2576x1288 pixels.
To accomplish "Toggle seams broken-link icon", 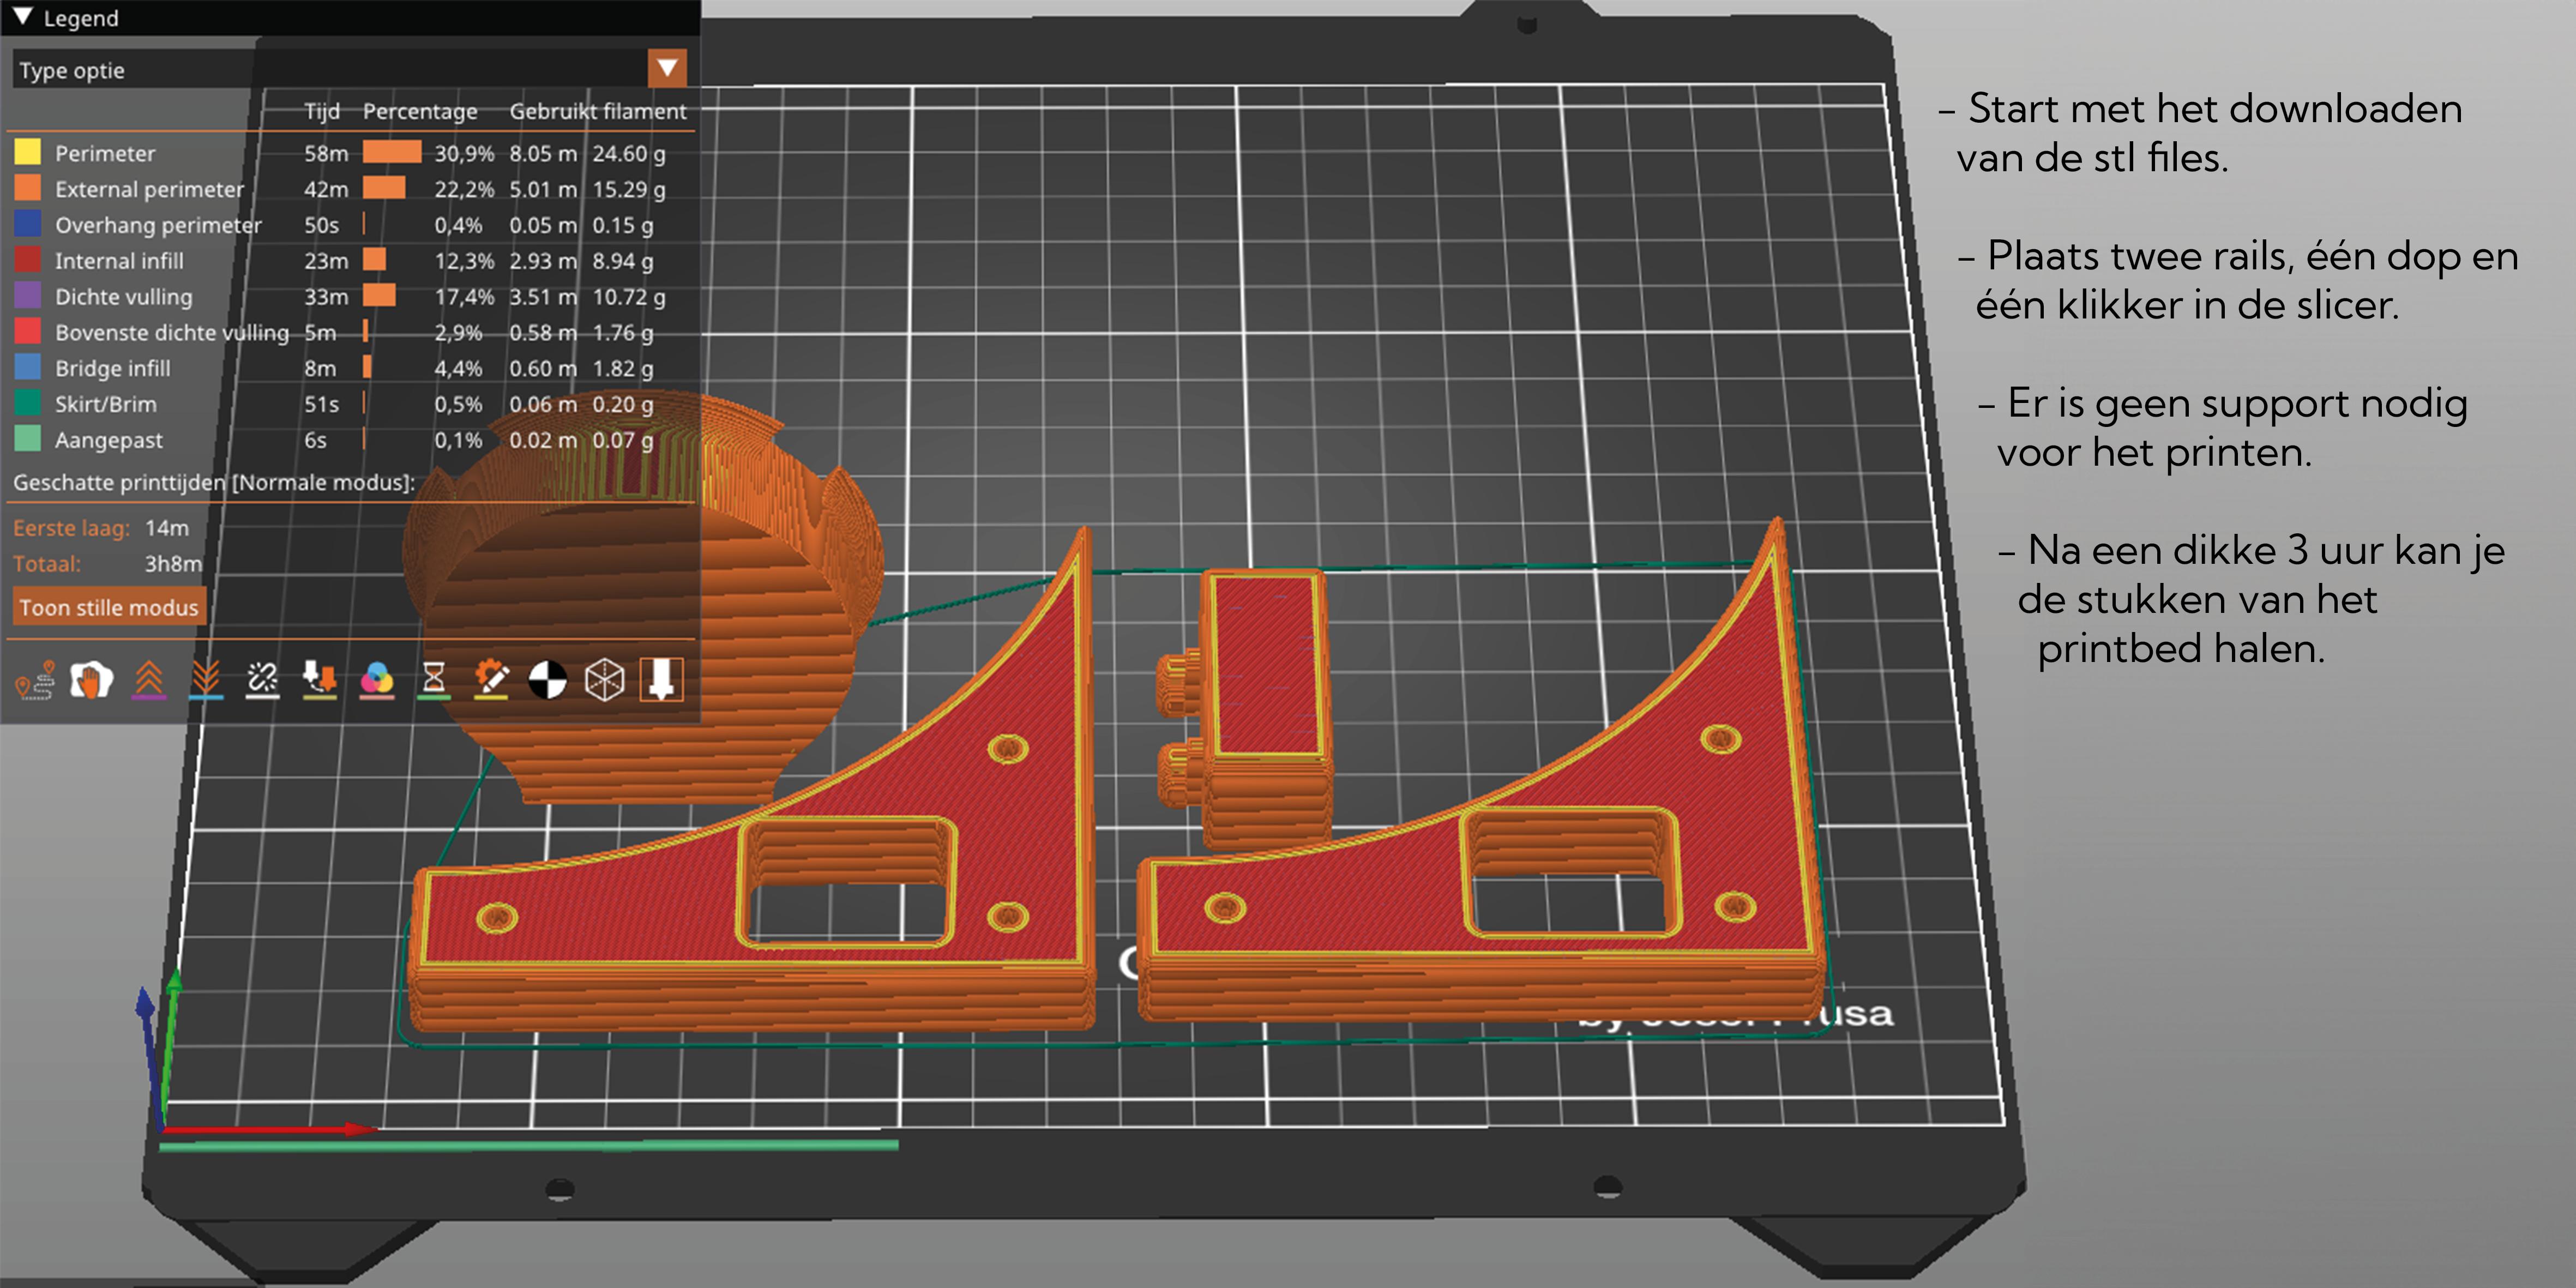I will 262,681.
